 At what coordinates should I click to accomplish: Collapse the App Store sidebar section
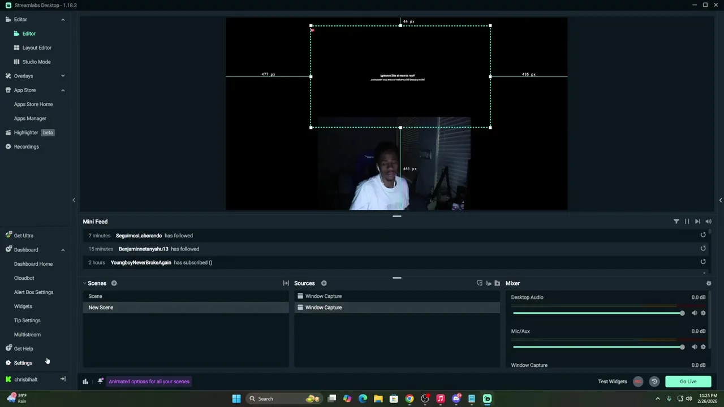(63, 90)
